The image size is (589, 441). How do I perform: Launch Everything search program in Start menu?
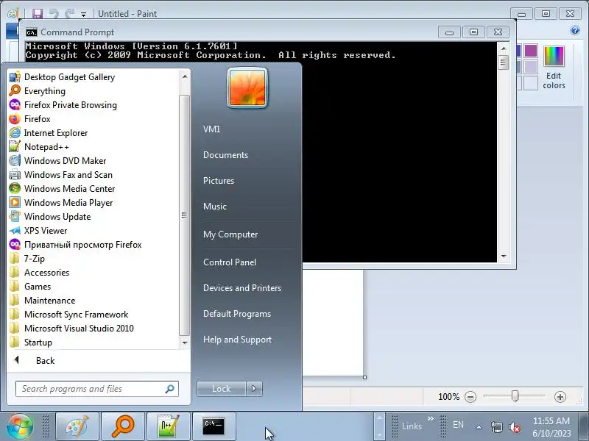point(37,90)
